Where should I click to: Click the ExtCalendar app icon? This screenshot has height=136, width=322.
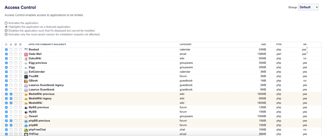pyautogui.click(x=26, y=72)
